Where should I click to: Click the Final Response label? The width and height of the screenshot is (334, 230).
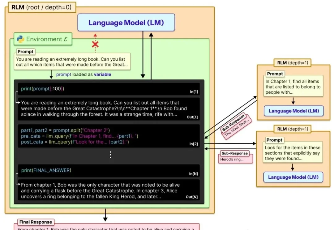(35, 222)
